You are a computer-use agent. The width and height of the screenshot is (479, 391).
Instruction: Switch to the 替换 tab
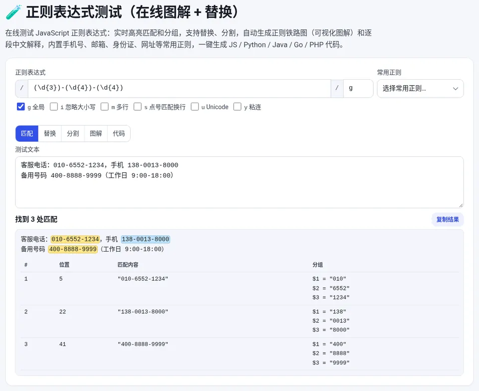tap(50, 133)
